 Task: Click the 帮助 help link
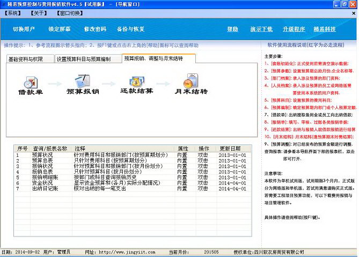coord(232,29)
